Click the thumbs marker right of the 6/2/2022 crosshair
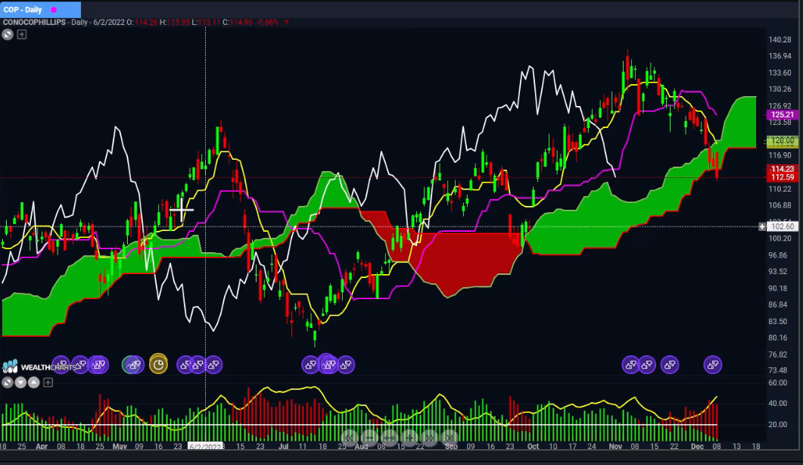803x465 pixels. pyautogui.click(x=213, y=365)
